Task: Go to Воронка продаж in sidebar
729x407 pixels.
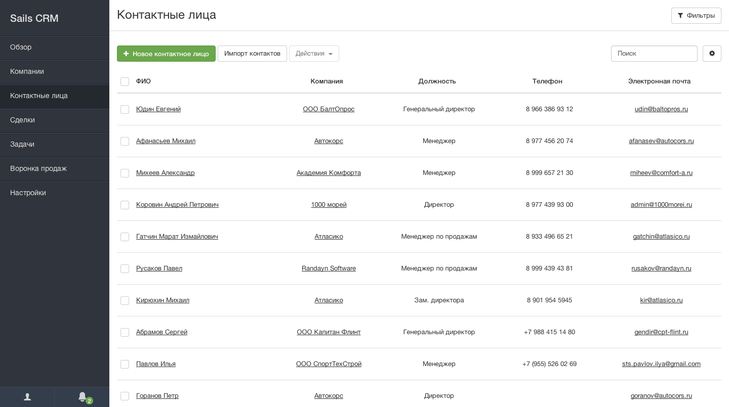Action: pyautogui.click(x=38, y=168)
